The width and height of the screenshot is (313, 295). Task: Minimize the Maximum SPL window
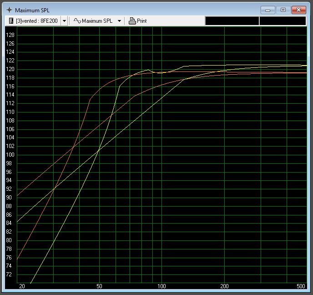click(x=268, y=10)
